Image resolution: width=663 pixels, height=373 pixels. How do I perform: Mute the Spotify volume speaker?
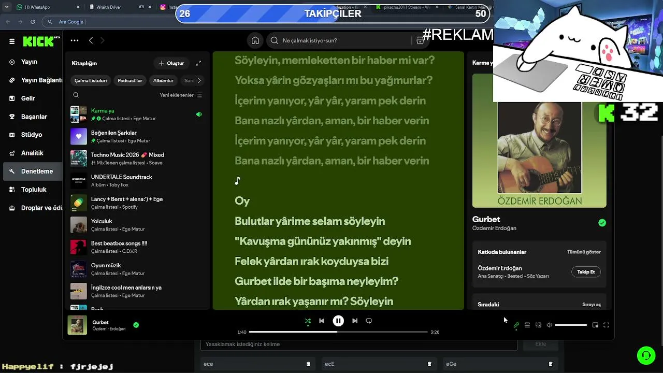pyautogui.click(x=550, y=325)
